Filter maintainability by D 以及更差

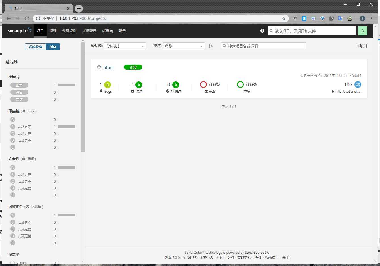pos(21,236)
